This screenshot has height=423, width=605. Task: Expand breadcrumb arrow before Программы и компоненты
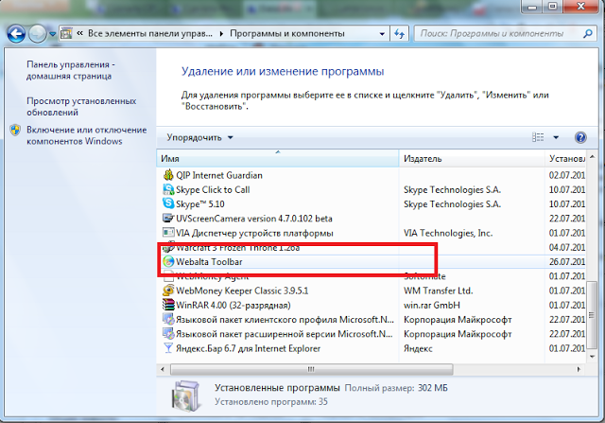[221, 34]
